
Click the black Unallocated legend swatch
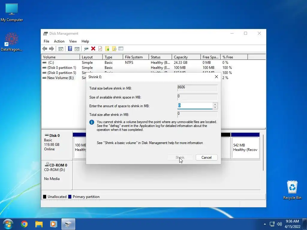[x=45, y=197]
